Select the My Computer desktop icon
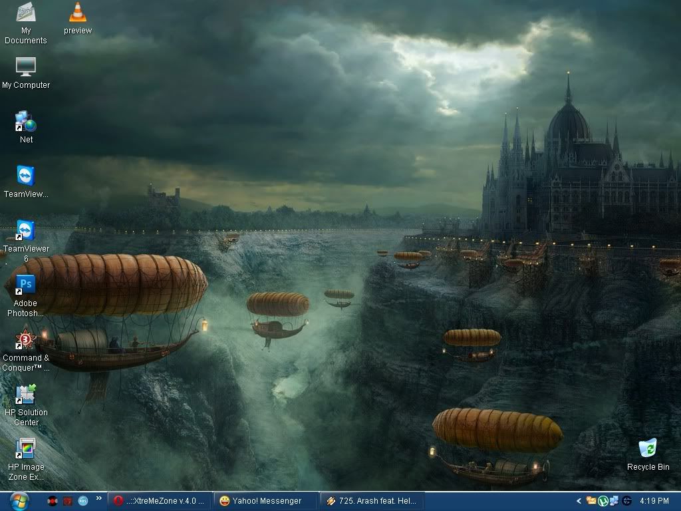681x511 pixels. (26, 73)
